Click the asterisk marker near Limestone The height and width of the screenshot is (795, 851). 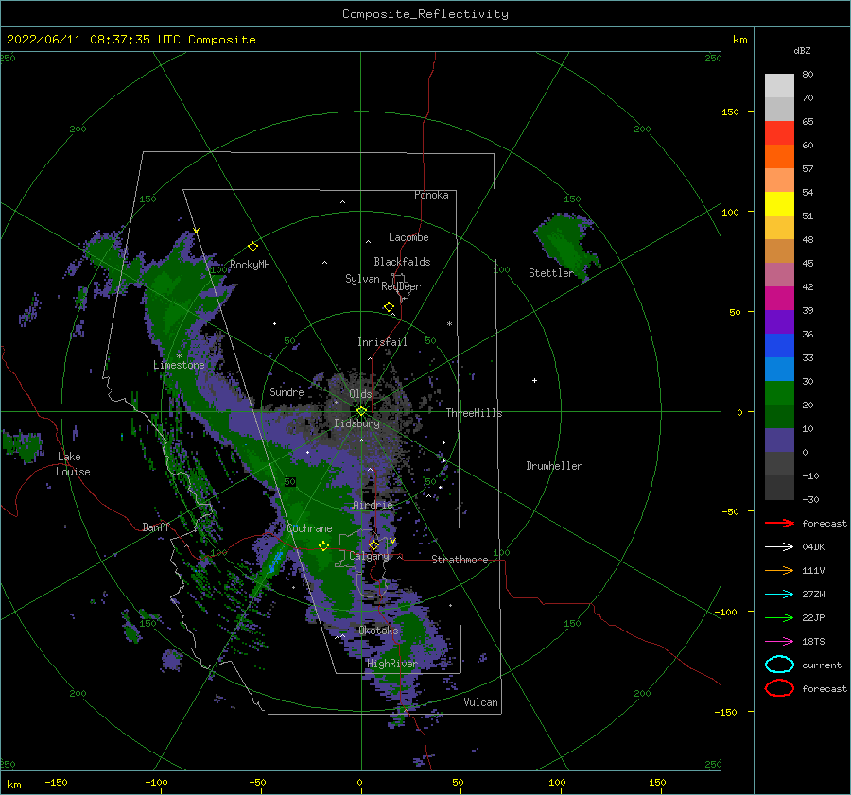click(x=179, y=356)
